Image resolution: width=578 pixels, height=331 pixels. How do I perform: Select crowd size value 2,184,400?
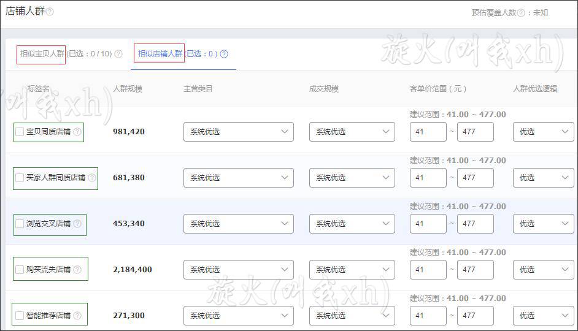pyautogui.click(x=133, y=270)
